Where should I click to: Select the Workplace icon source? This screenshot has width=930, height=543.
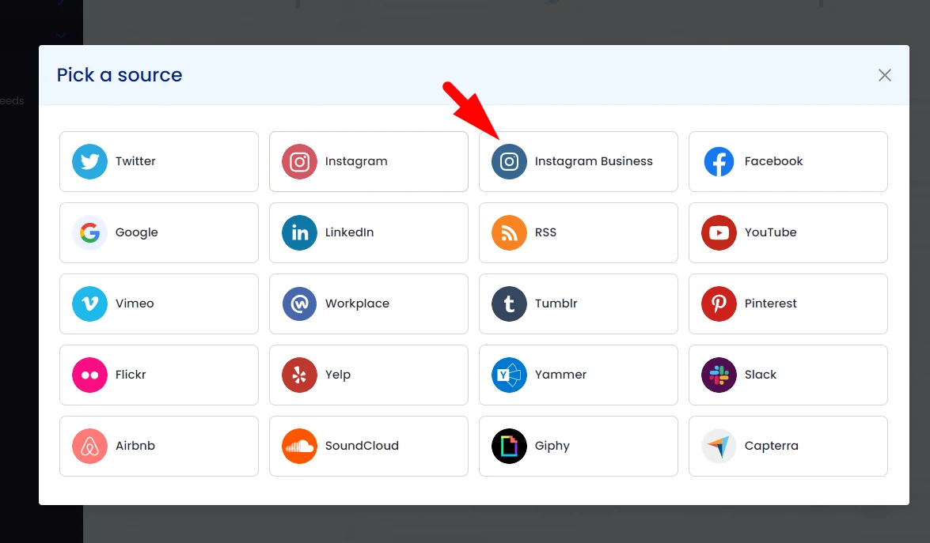coord(299,304)
